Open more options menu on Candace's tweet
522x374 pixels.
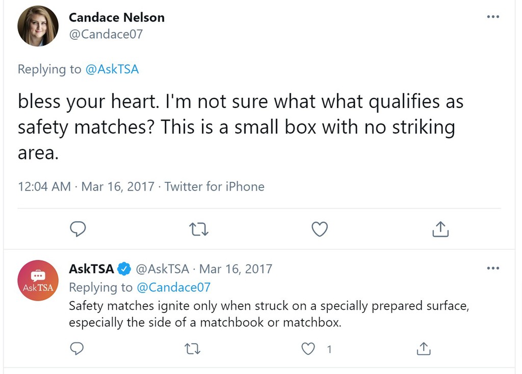pos(493,16)
